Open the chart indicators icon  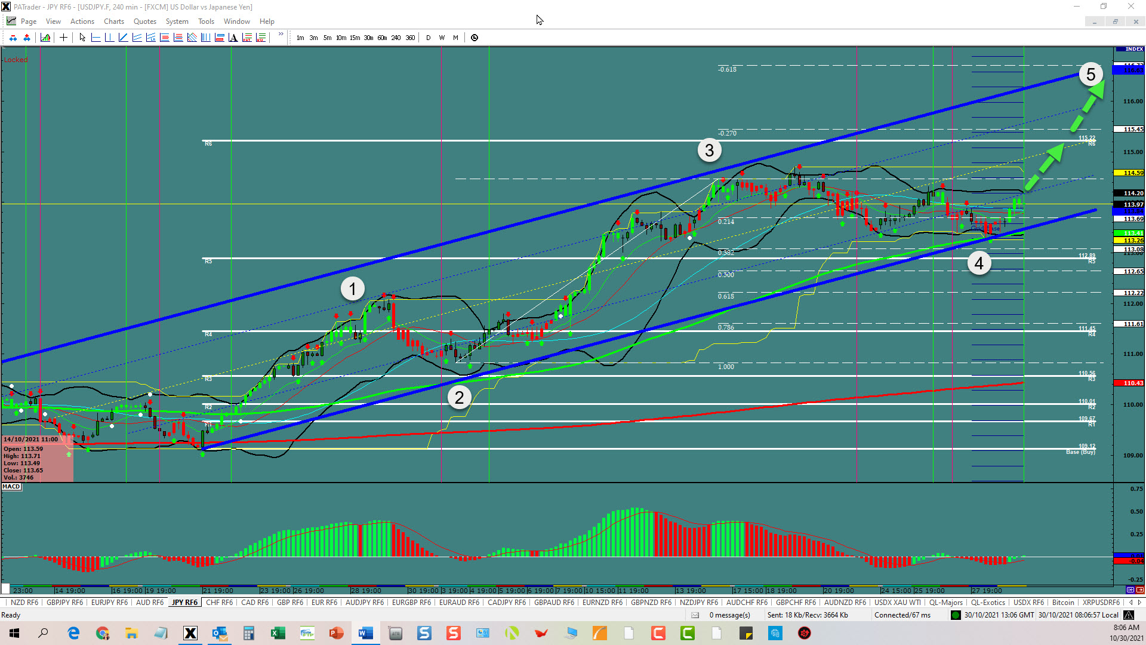45,38
